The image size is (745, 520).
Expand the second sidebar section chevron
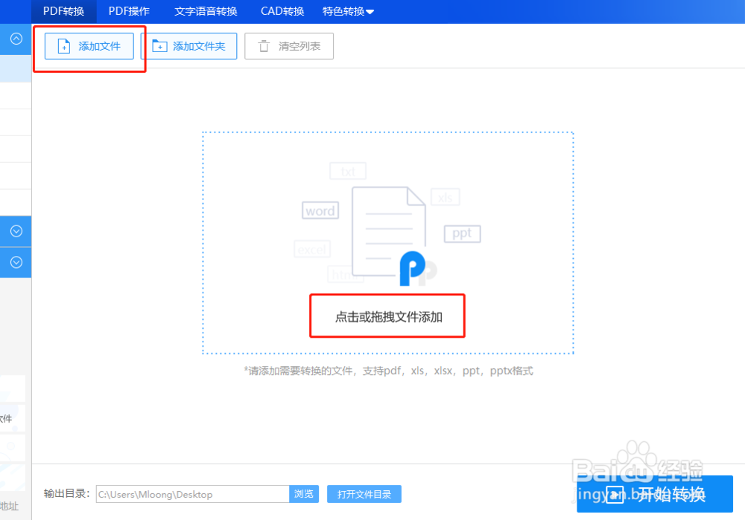tap(16, 262)
